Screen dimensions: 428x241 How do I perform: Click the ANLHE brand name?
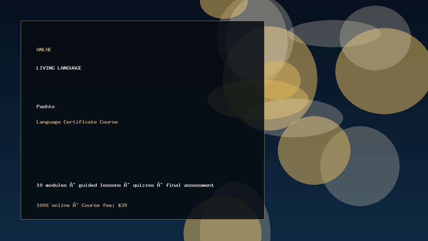(x=44, y=50)
